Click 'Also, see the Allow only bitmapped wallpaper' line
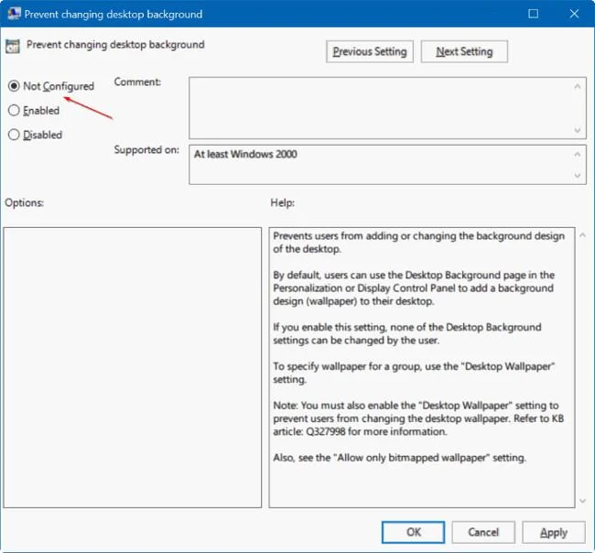Viewport: 595px width, 553px height. (x=400, y=458)
